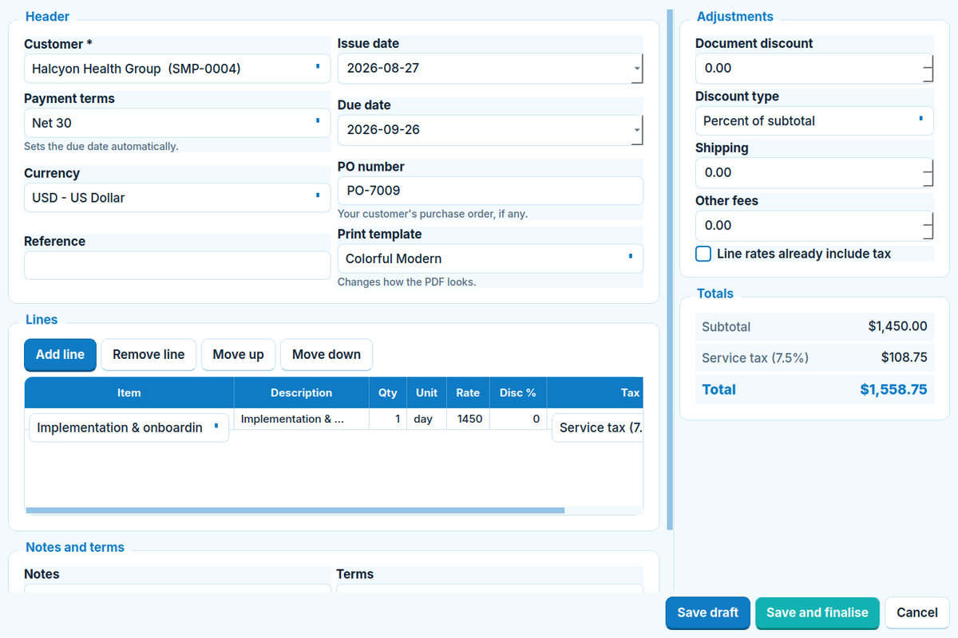This screenshot has height=638, width=958.
Task: Click the Description column header
Action: (x=302, y=393)
